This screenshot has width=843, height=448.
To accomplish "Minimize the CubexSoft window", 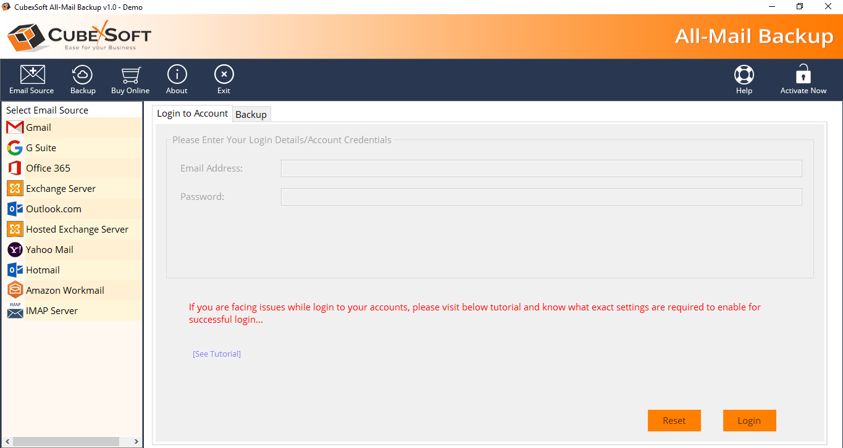I will point(772,7).
